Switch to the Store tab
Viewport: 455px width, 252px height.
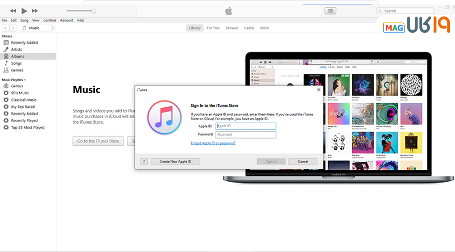(264, 28)
